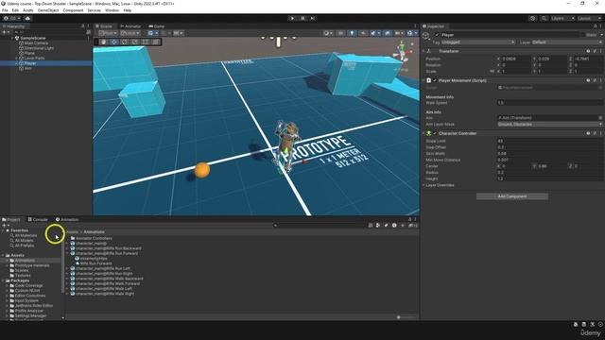The width and height of the screenshot is (605, 340).
Task: Select the Rotate tool
Action: pos(125,42)
